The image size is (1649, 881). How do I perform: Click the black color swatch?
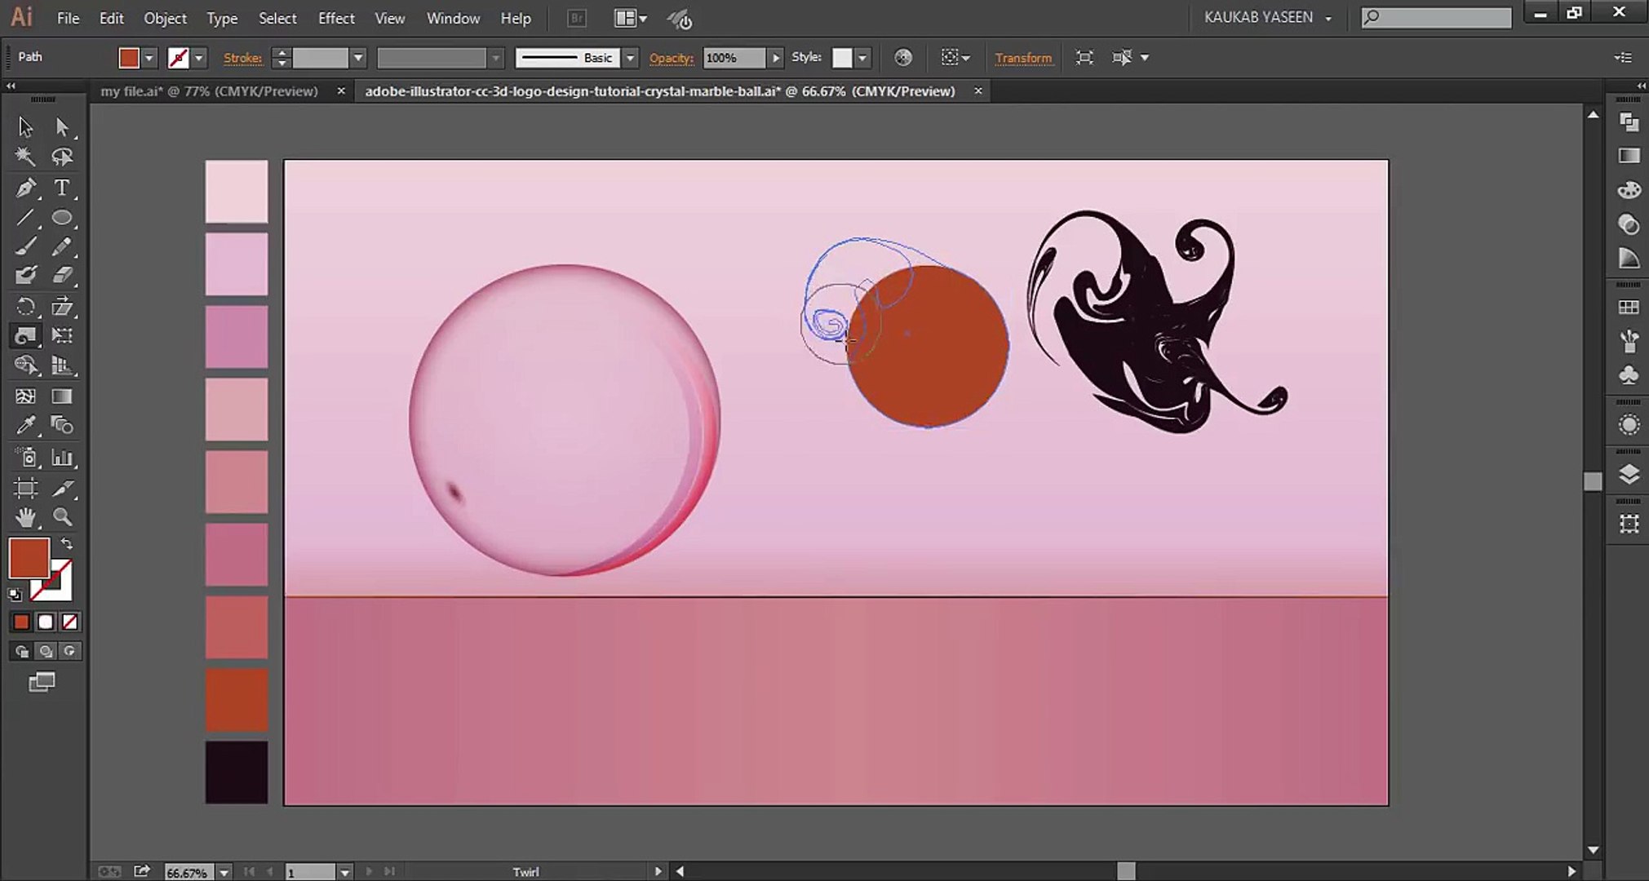(236, 771)
